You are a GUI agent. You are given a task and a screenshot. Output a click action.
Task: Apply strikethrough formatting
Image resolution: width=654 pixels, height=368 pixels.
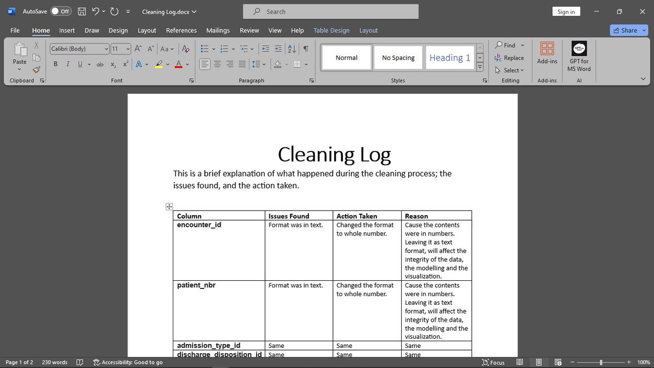pos(100,64)
